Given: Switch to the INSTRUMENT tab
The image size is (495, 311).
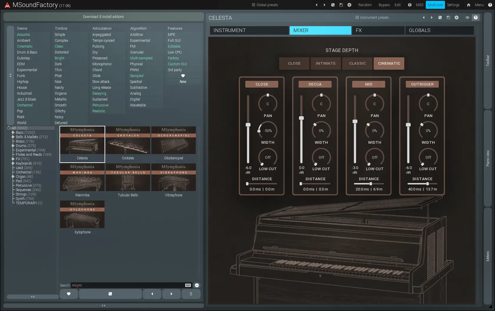Looking at the screenshot, I should coord(249,30).
